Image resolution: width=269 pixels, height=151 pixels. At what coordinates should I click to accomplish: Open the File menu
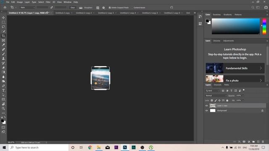coord(8,2)
